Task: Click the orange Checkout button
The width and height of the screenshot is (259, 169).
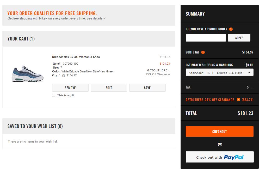Action: pos(219,131)
